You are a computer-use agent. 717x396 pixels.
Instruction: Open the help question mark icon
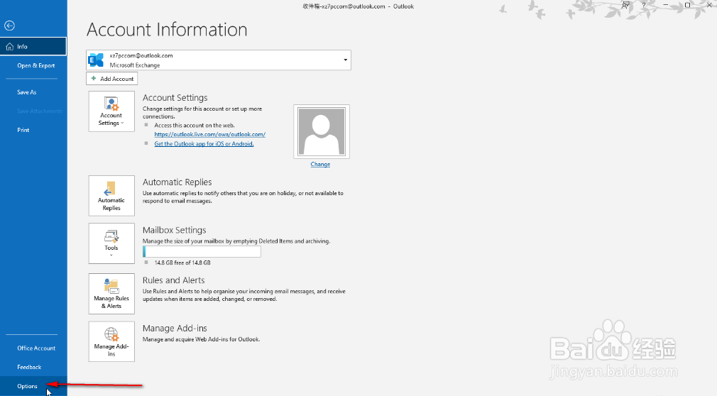click(644, 6)
